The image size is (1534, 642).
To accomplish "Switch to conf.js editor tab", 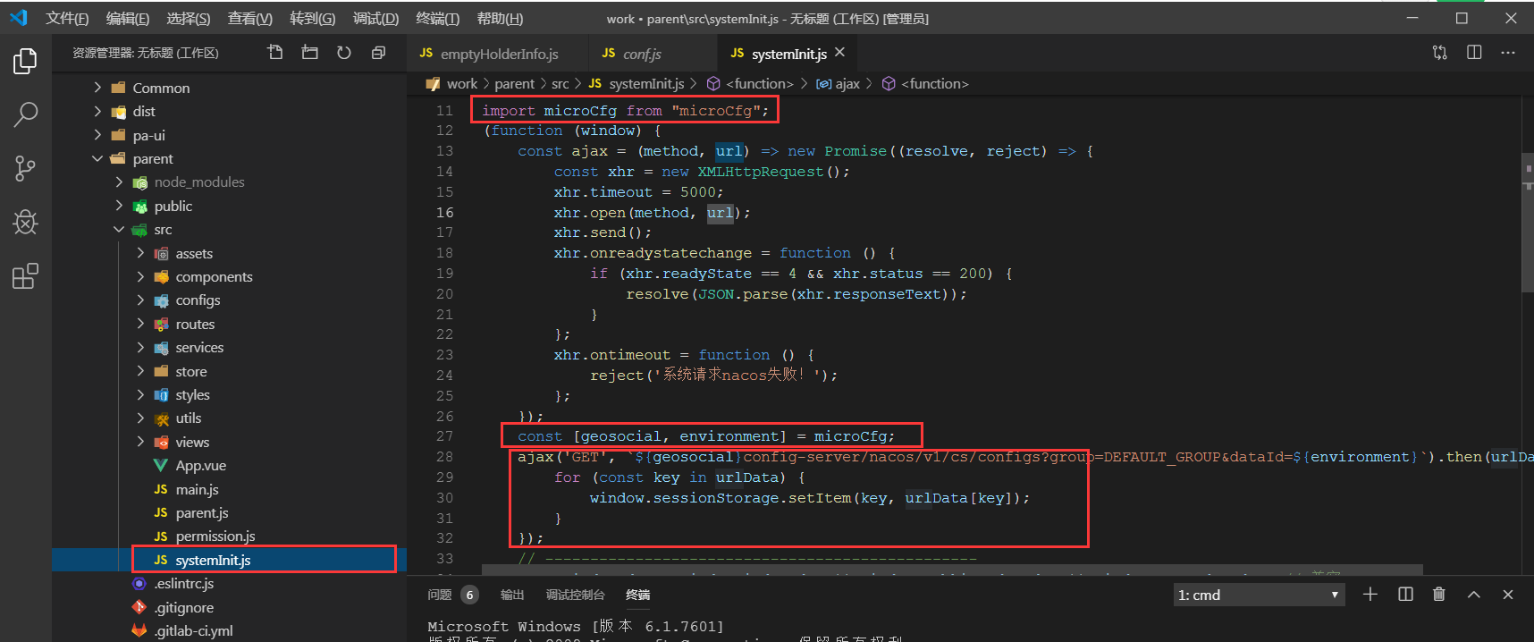I will pos(653,54).
